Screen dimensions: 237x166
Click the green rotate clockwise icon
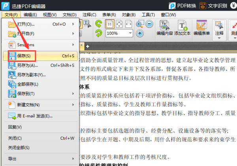click(99, 33)
